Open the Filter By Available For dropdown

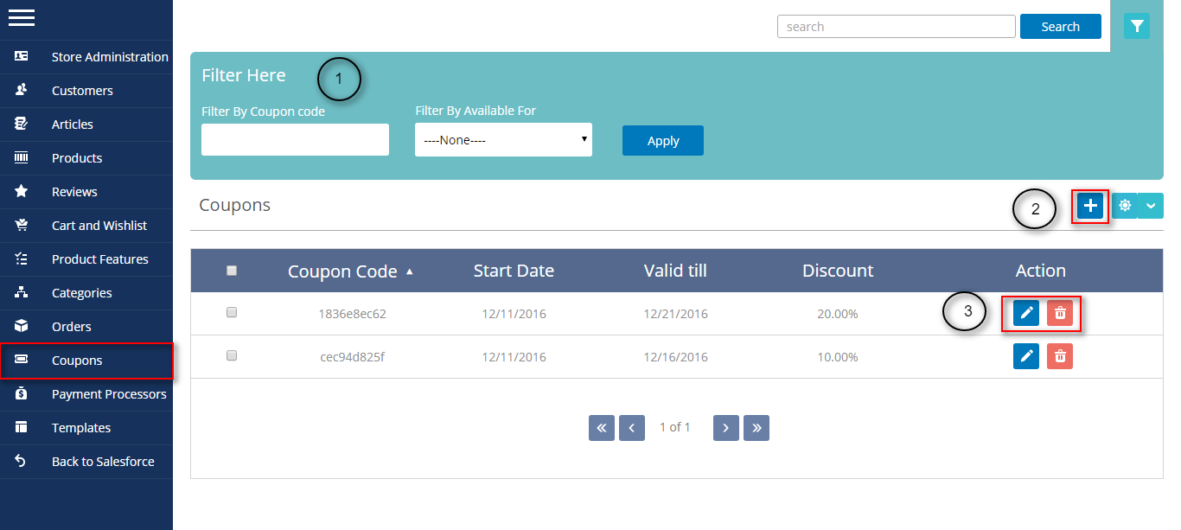pyautogui.click(x=503, y=139)
